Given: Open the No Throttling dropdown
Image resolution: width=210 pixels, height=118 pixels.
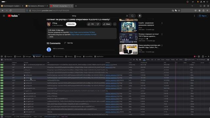Looking at the screenshot, I should coord(201,60).
